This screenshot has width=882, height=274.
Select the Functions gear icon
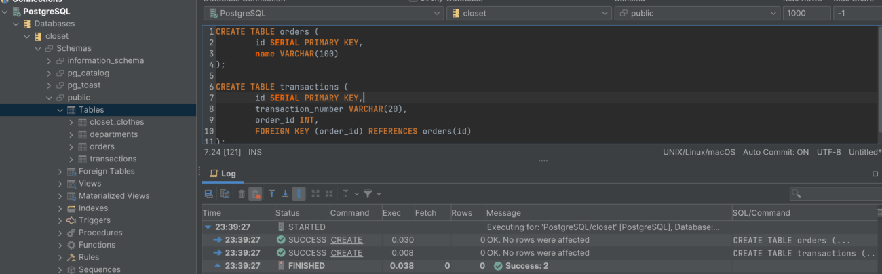click(71, 245)
